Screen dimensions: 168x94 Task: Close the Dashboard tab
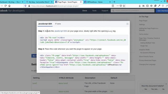click(x=23, y=2)
